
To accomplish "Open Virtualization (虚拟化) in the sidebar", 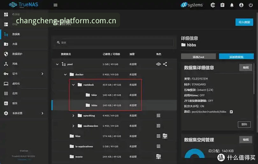I will pyautogui.click(x=24, y=84).
